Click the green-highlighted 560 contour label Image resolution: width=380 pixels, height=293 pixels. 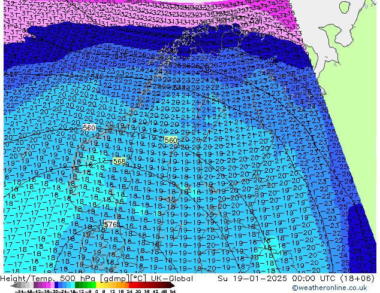click(x=171, y=140)
